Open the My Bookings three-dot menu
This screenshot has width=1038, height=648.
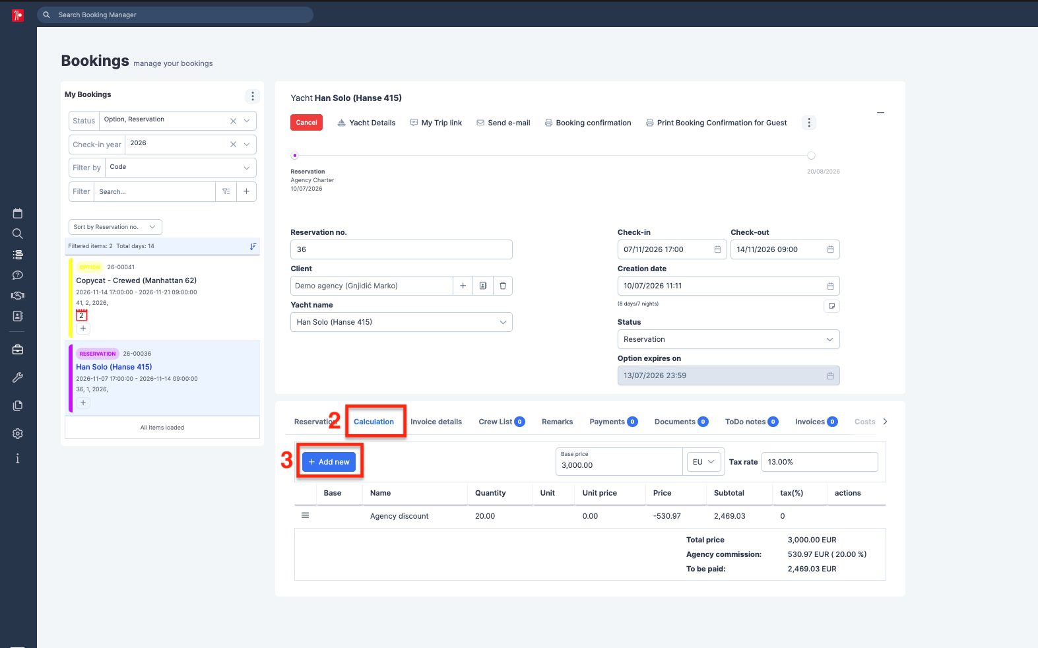coord(253,96)
